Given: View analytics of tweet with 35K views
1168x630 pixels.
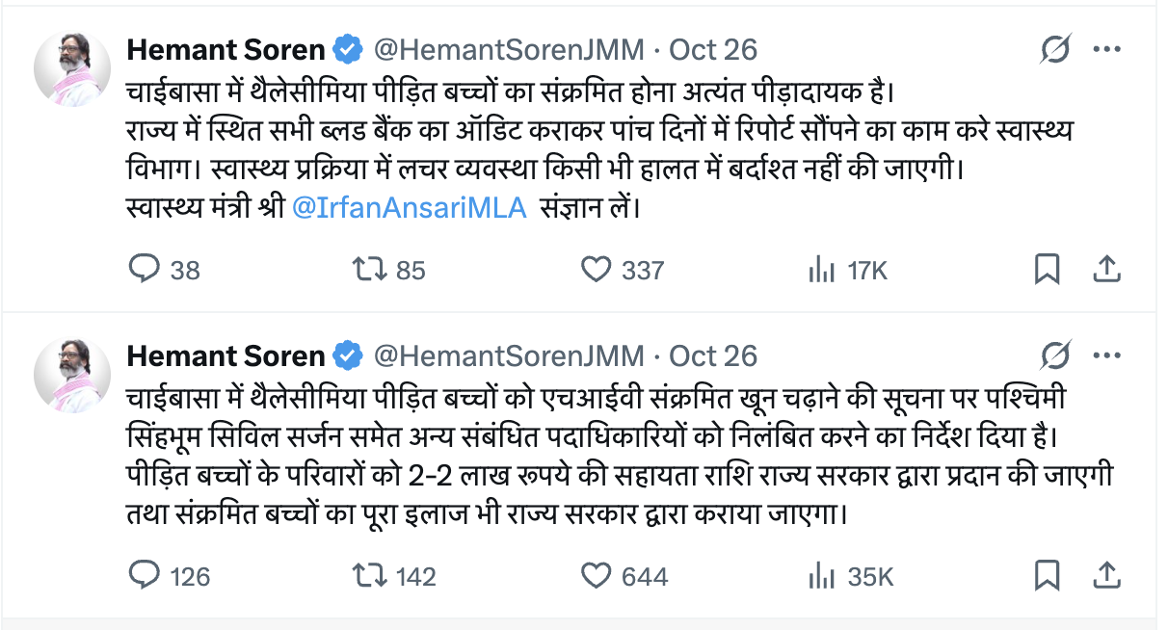Looking at the screenshot, I should (822, 576).
